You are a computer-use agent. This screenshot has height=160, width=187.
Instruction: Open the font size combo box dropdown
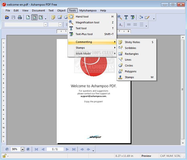tap(60, 24)
